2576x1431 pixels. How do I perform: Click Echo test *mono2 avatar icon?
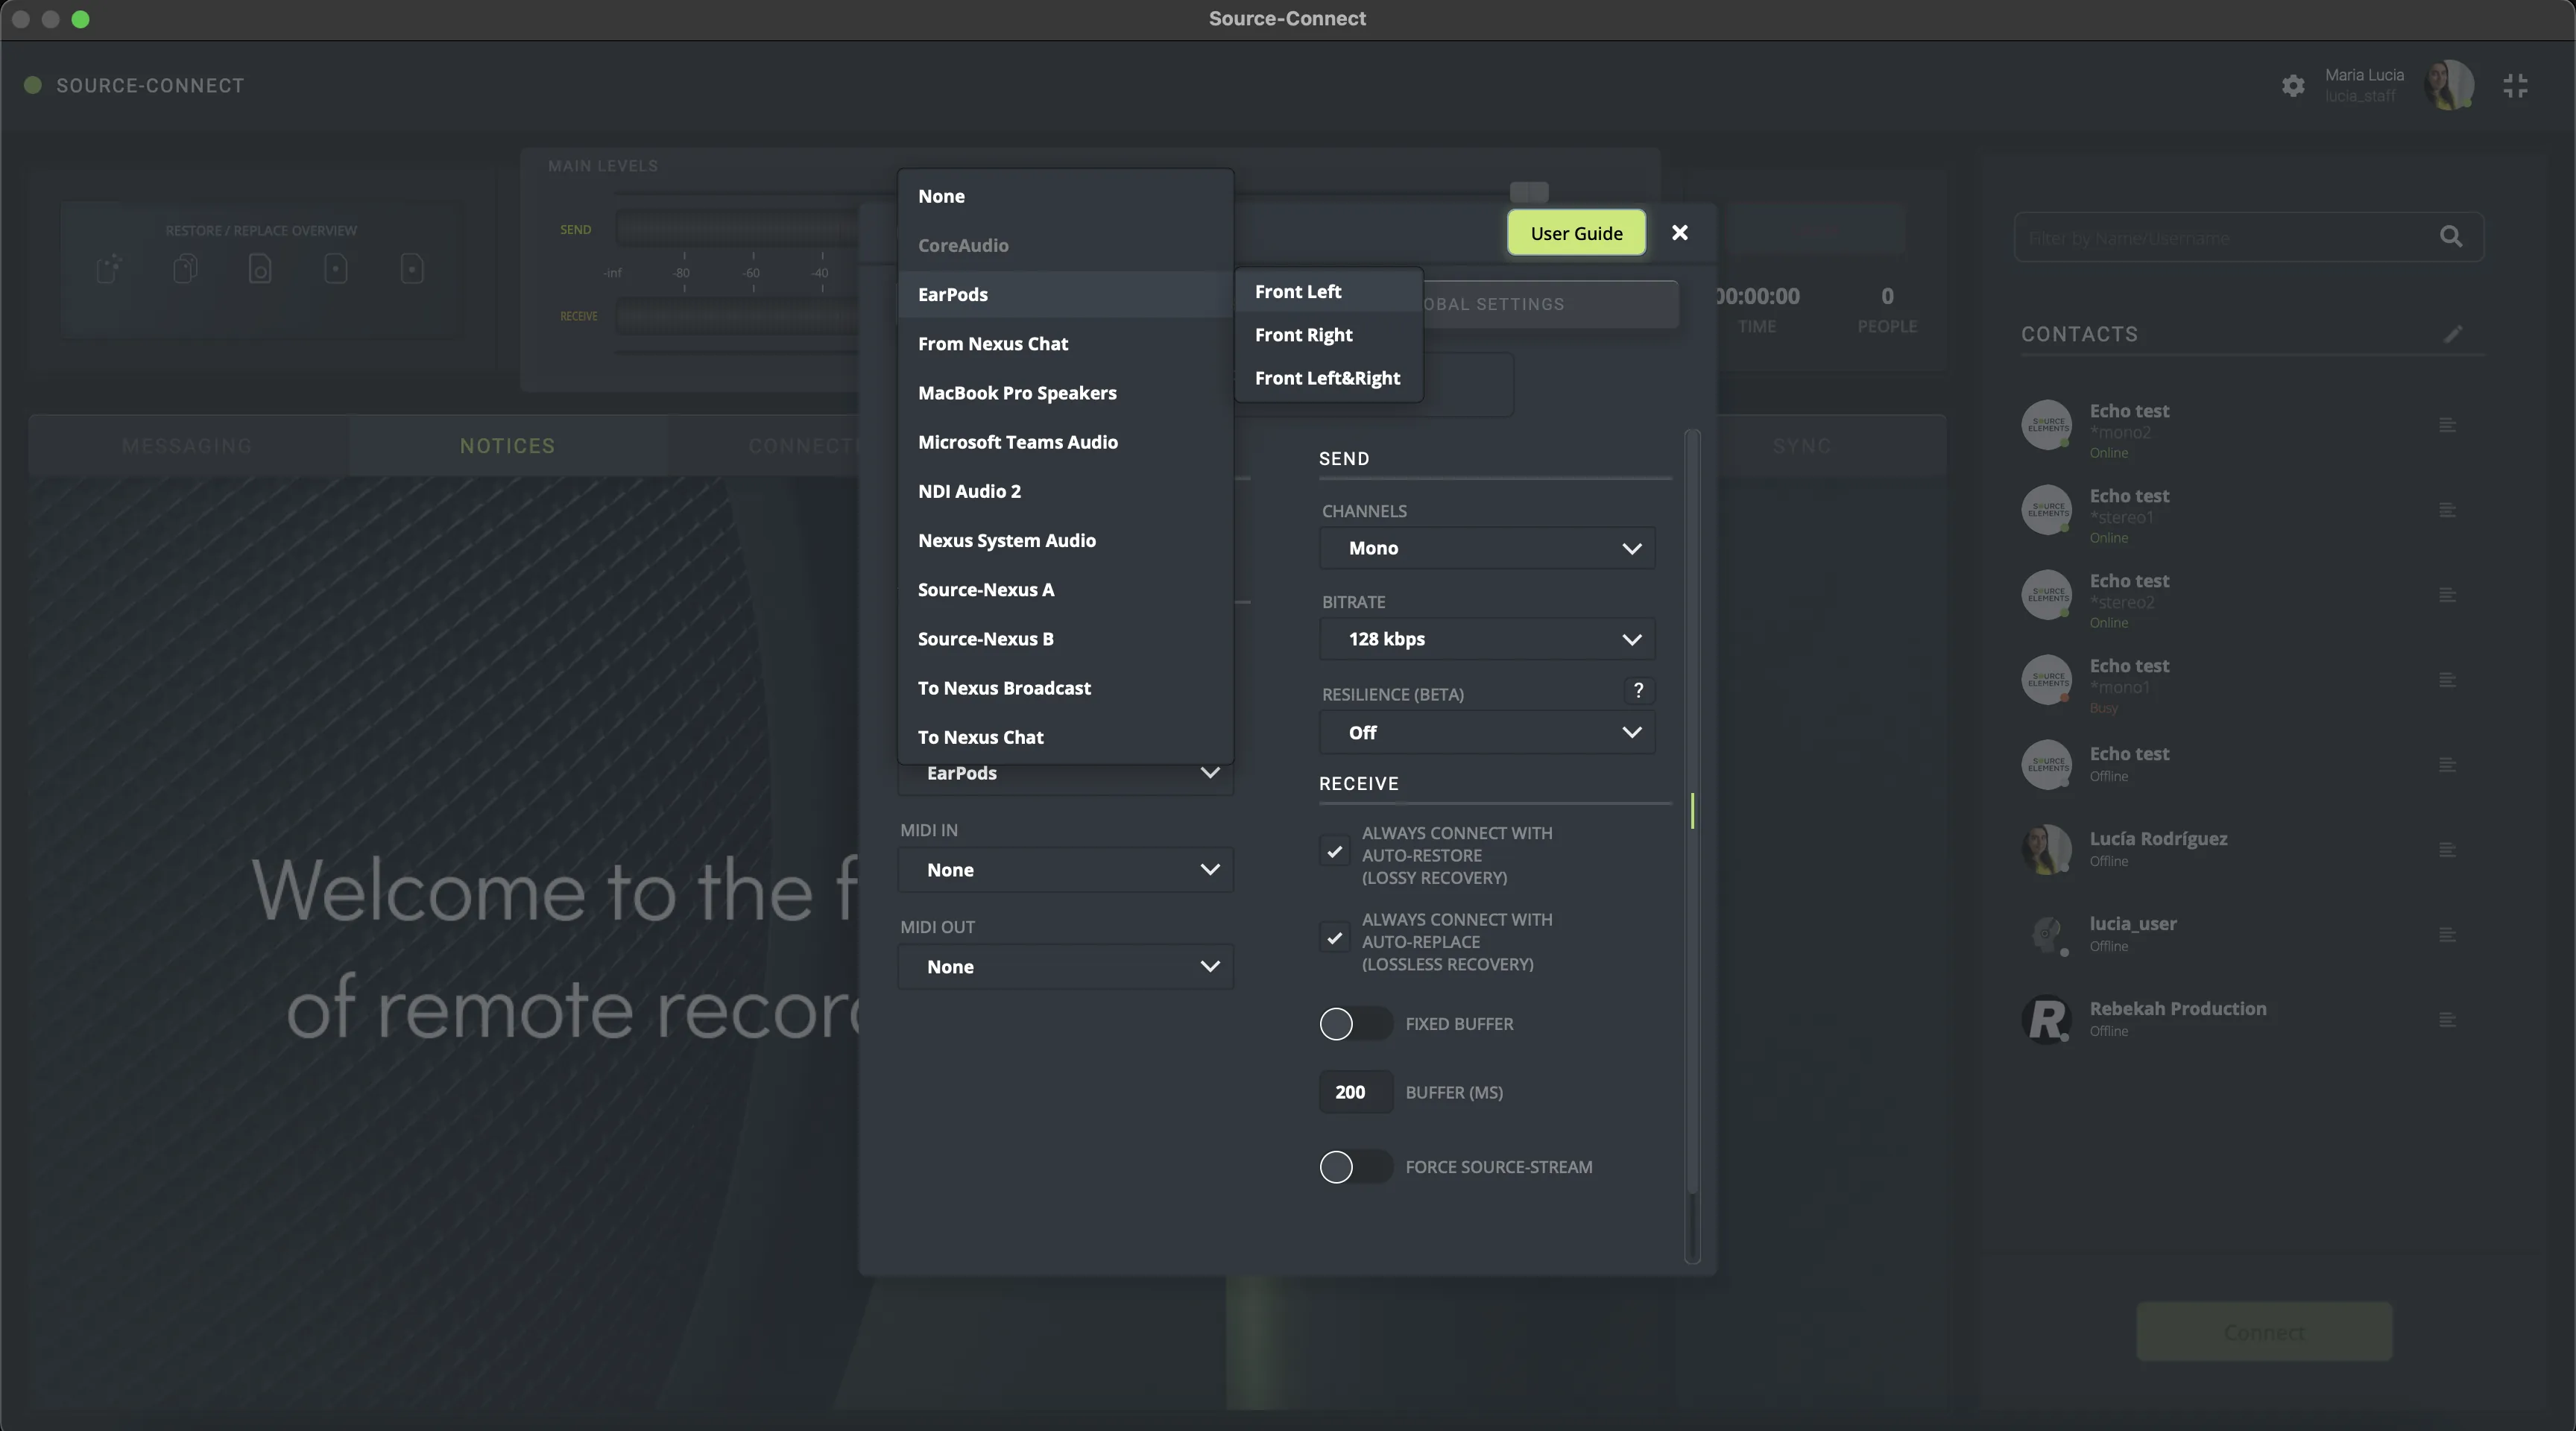click(x=2046, y=425)
